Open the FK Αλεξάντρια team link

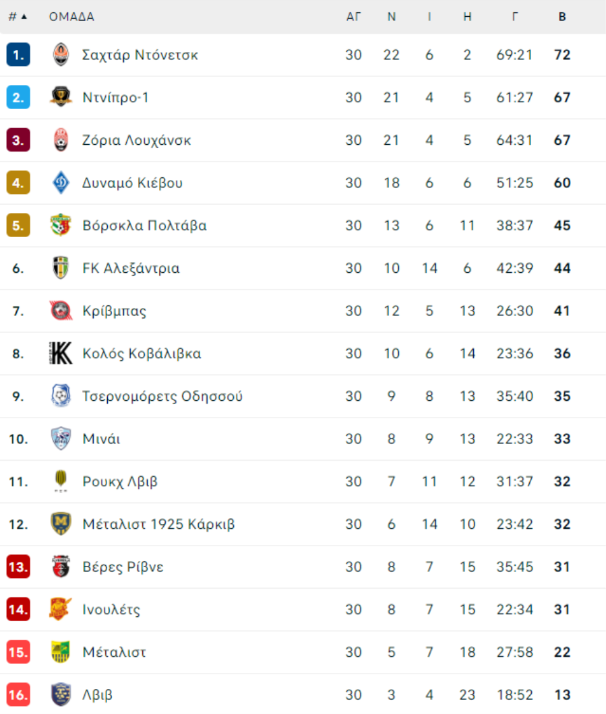tap(131, 268)
